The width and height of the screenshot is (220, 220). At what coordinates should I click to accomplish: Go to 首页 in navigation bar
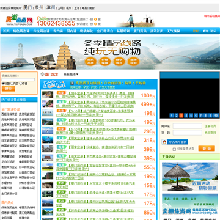click(x=6, y=31)
